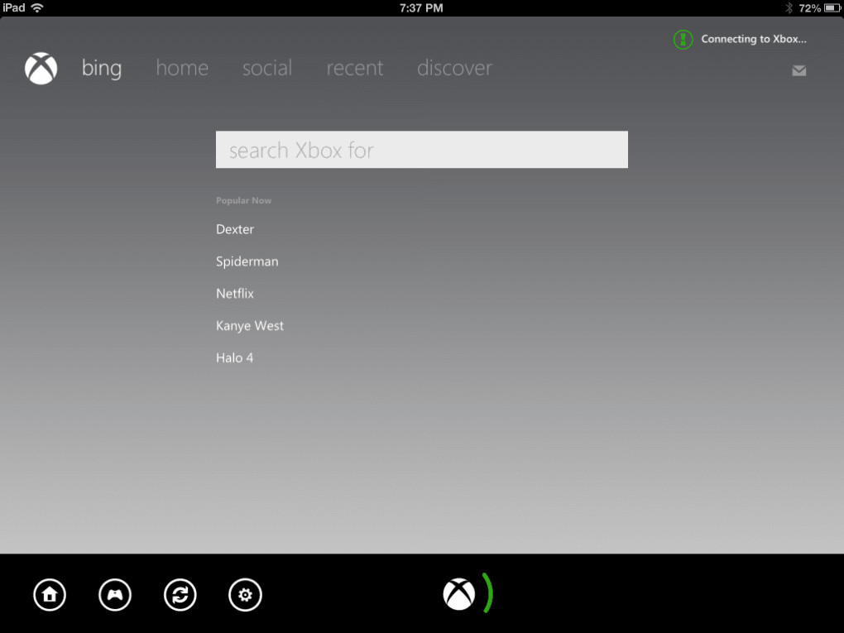Image resolution: width=844 pixels, height=633 pixels.
Task: Tap the 7:37 PM clock
Action: click(x=421, y=8)
